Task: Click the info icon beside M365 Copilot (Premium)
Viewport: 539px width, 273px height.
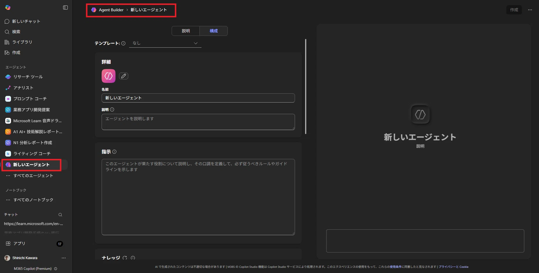Action: [56, 269]
